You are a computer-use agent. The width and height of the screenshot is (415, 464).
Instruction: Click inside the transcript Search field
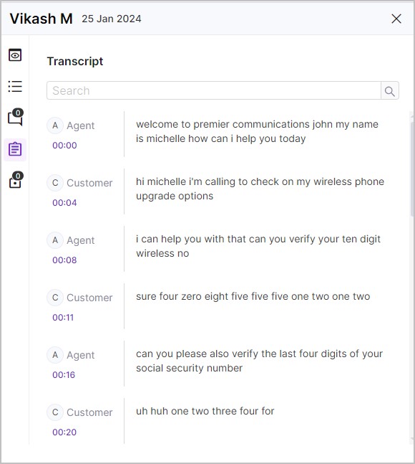(214, 90)
